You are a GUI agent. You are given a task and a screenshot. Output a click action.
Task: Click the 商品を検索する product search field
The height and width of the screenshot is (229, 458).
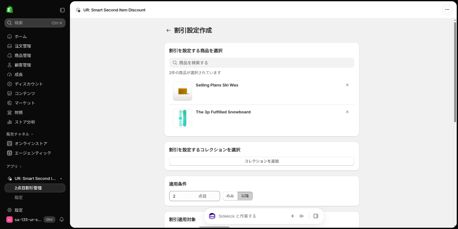click(x=262, y=63)
